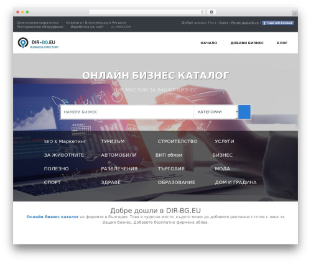Select the УСЛУГИ category

(225, 141)
